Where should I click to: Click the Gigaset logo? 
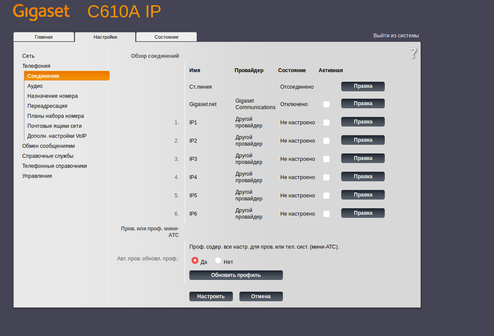(41, 12)
